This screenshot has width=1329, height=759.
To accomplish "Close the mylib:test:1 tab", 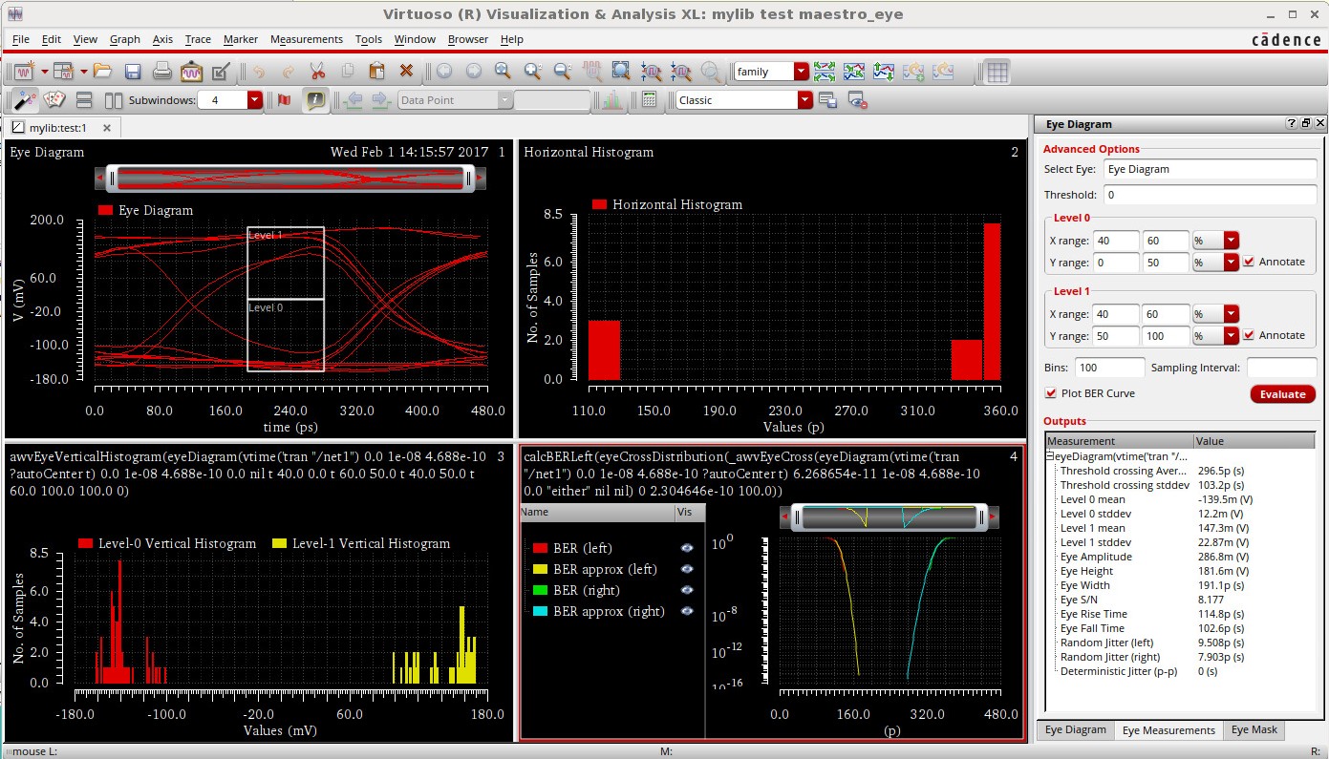I will point(107,127).
